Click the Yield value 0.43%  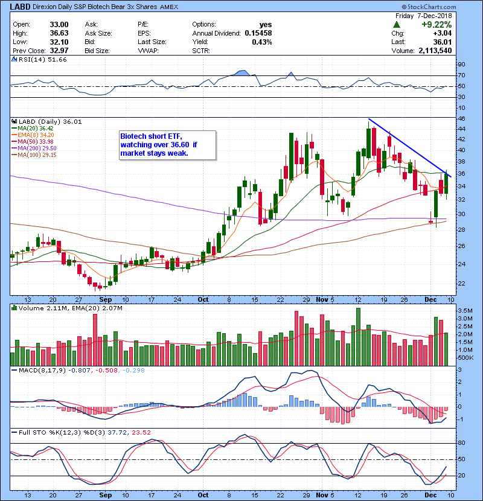(x=262, y=42)
